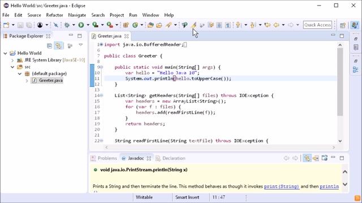Screen dimensions: 362x203
Task: Open the Window menu
Action: tap(150, 15)
